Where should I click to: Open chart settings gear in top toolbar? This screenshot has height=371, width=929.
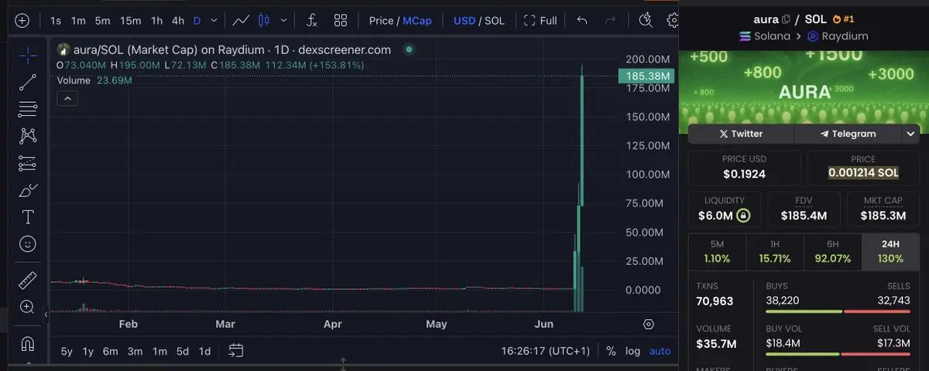673,21
